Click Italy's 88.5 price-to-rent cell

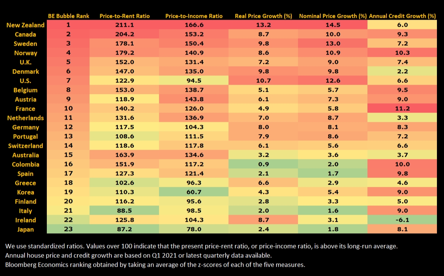pyautogui.click(x=124, y=211)
